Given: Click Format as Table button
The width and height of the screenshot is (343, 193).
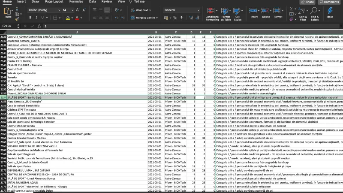Looking at the screenshot, I should [x=226, y=14].
